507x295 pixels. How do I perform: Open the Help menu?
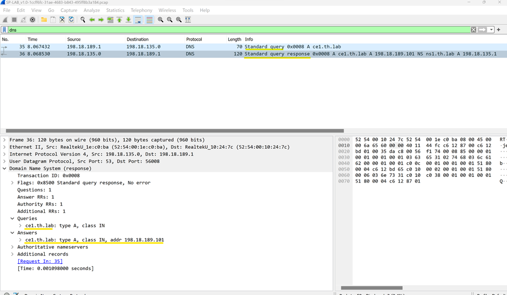pos(205,10)
